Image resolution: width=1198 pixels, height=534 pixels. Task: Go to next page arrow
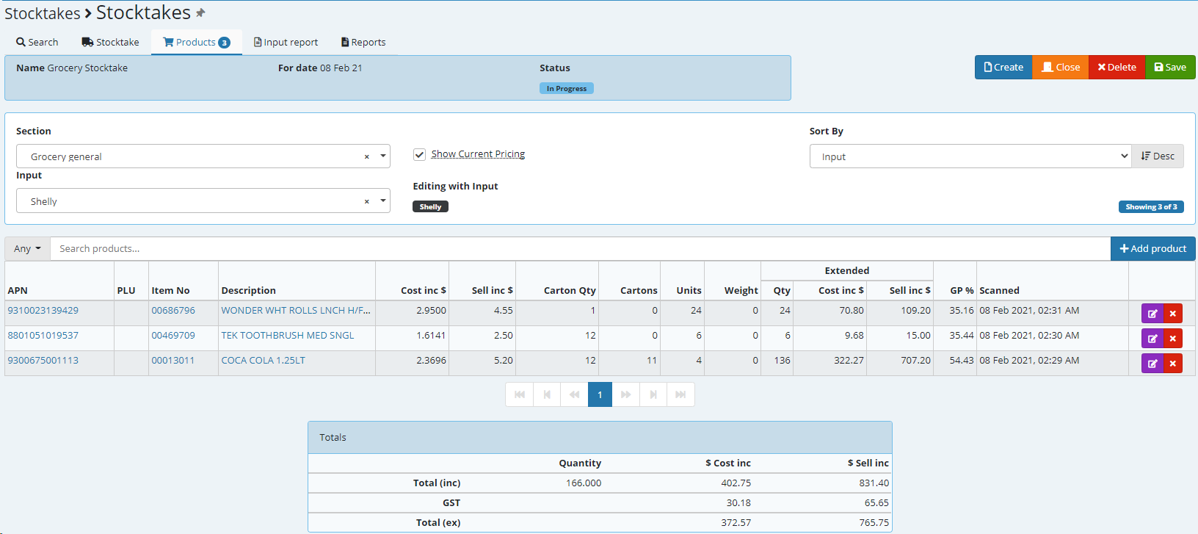653,394
